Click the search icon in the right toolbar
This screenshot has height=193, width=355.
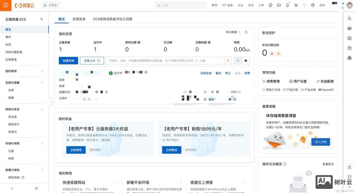click(350, 19)
